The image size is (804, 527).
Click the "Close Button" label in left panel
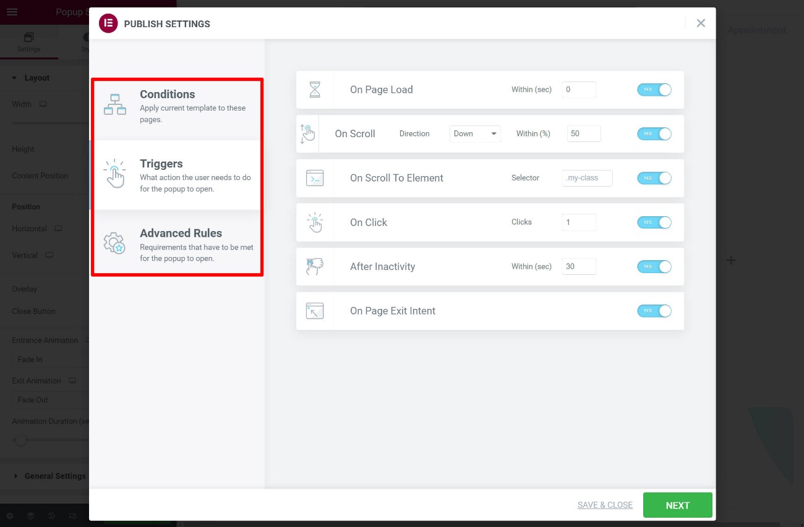(x=33, y=311)
